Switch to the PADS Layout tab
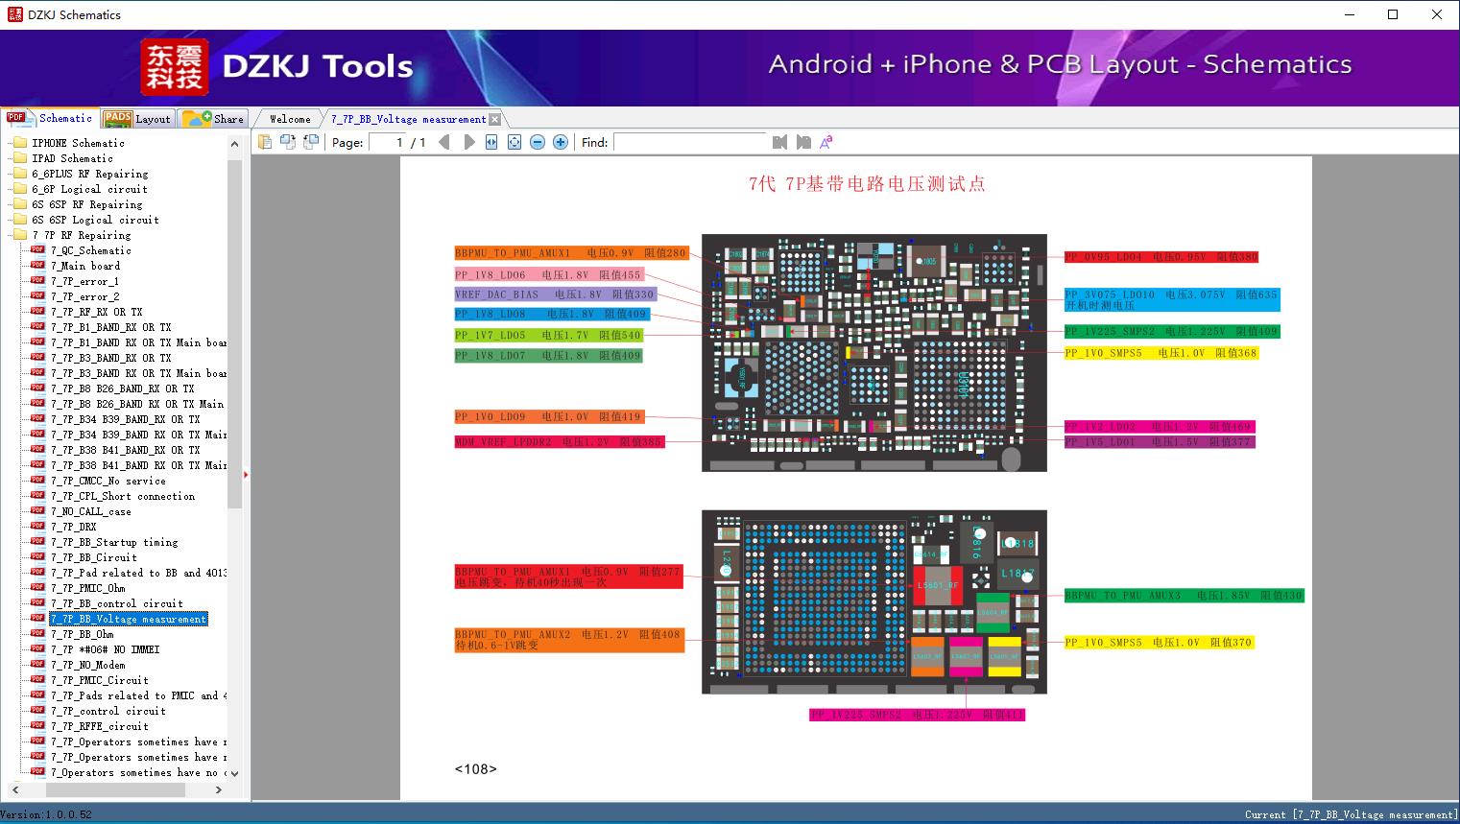This screenshot has height=824, width=1460. click(137, 119)
